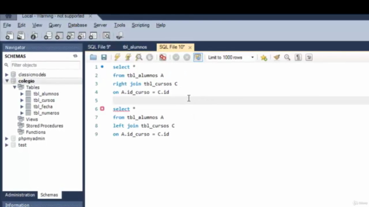This screenshot has height=207, width=369.
Task: Expand the tbl_numeros table node
Action: pyautogui.click(x=22, y=113)
